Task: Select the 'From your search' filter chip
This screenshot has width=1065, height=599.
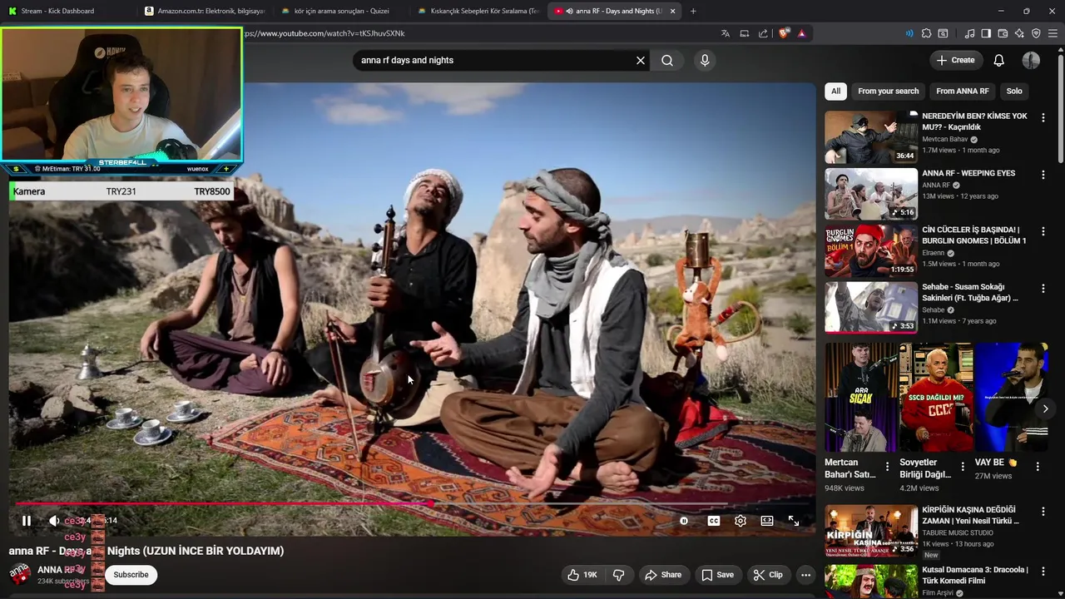Action: (888, 92)
